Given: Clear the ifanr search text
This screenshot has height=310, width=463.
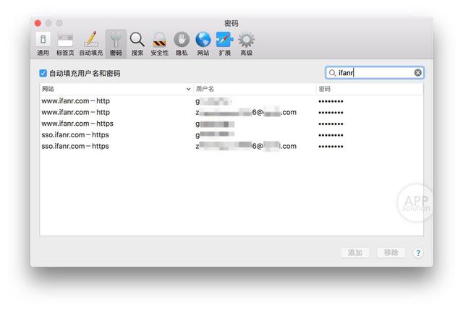Looking at the screenshot, I should point(418,72).
